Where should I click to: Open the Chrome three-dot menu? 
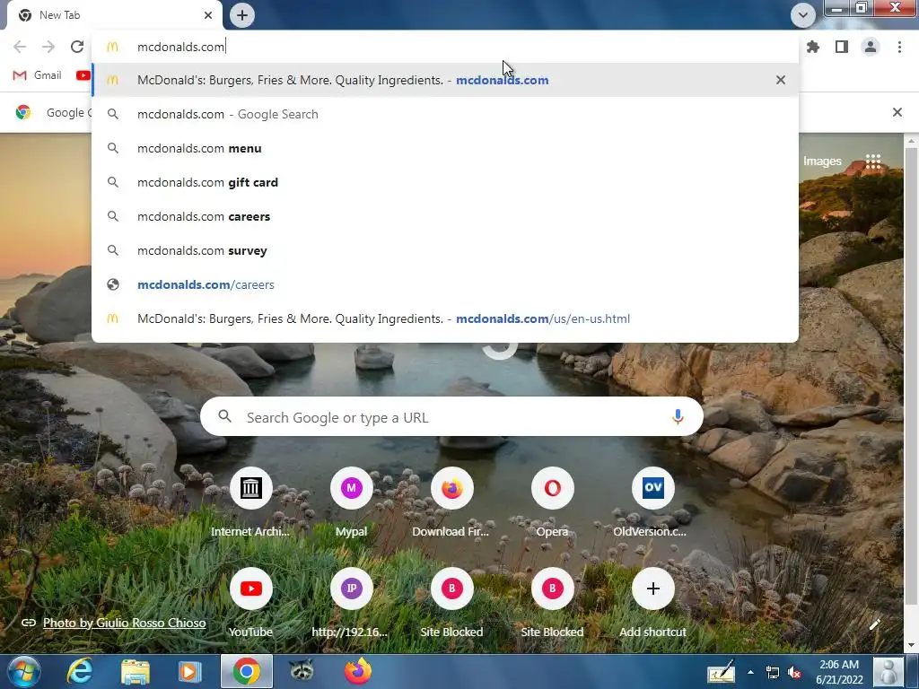[x=899, y=47]
